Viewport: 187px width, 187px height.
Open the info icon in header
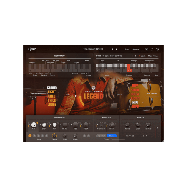[x=157, y=49]
